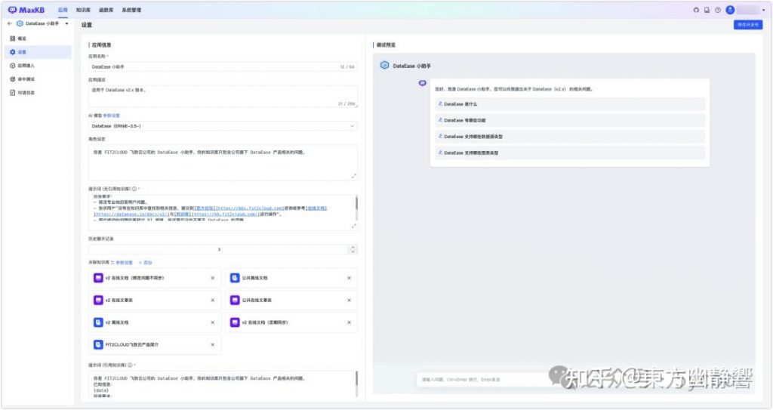
Task: Open 命中测试 hit test in the sidebar
Action: pyautogui.click(x=26, y=79)
